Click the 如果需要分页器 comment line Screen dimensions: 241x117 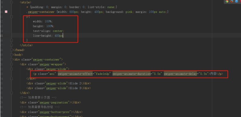(x=38, y=98)
